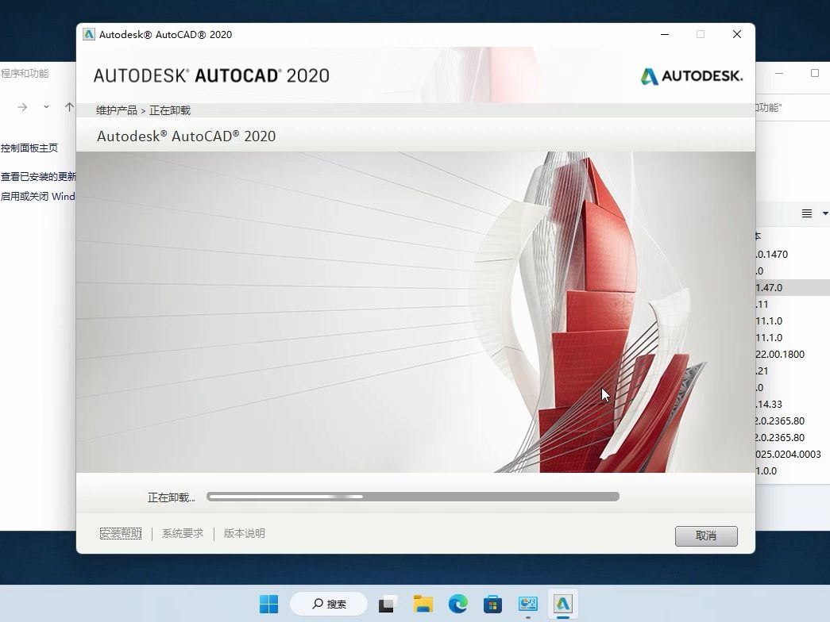Image resolution: width=830 pixels, height=622 pixels.
Task: Open the view options dropdown arrow
Action: 824,213
